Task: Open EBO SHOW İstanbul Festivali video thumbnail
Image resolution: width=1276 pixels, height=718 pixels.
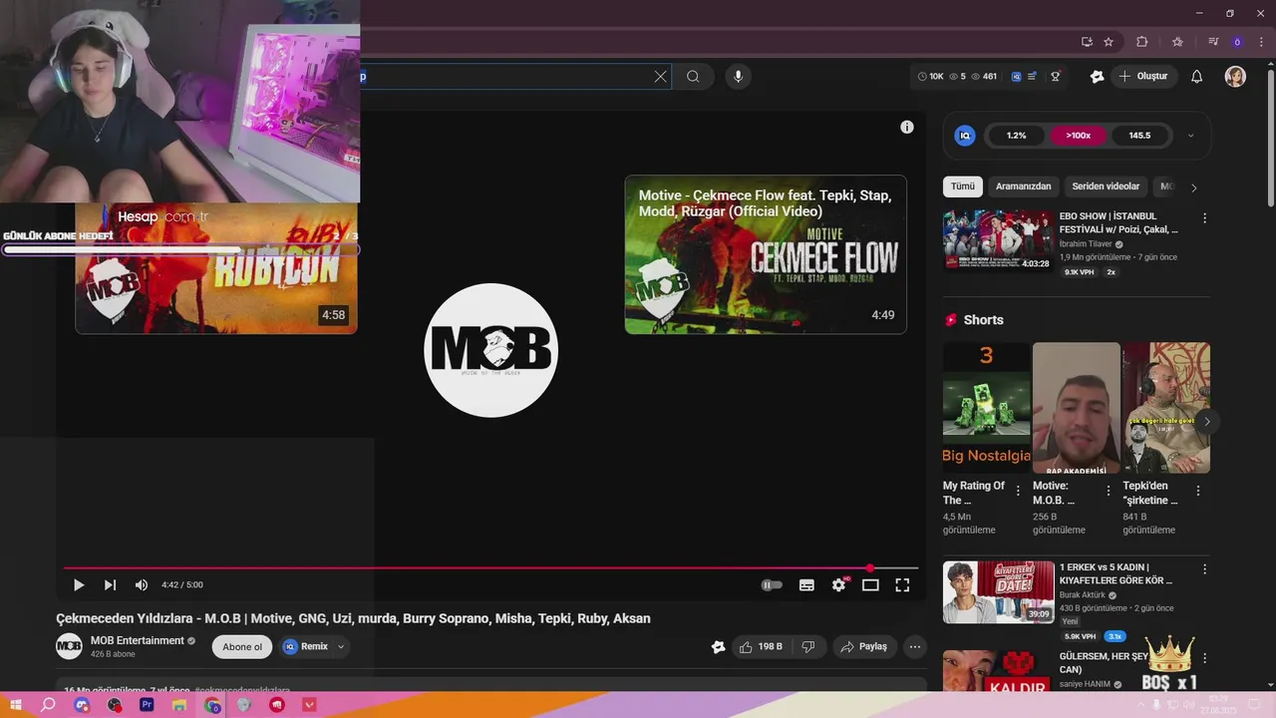Action: (998, 240)
